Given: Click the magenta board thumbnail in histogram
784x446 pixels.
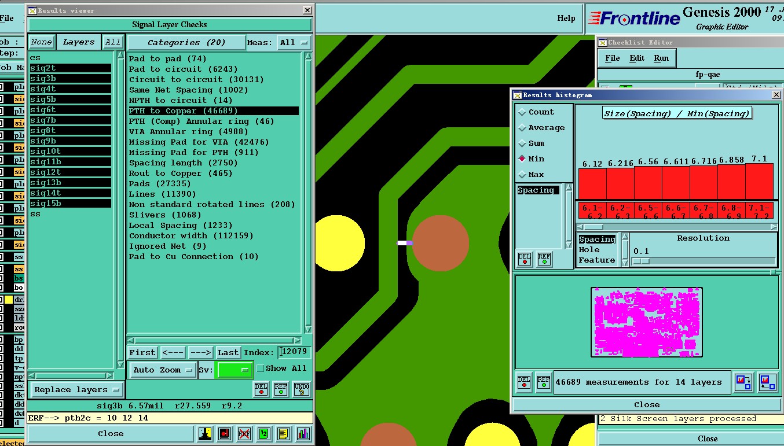Looking at the screenshot, I should pos(646,322).
